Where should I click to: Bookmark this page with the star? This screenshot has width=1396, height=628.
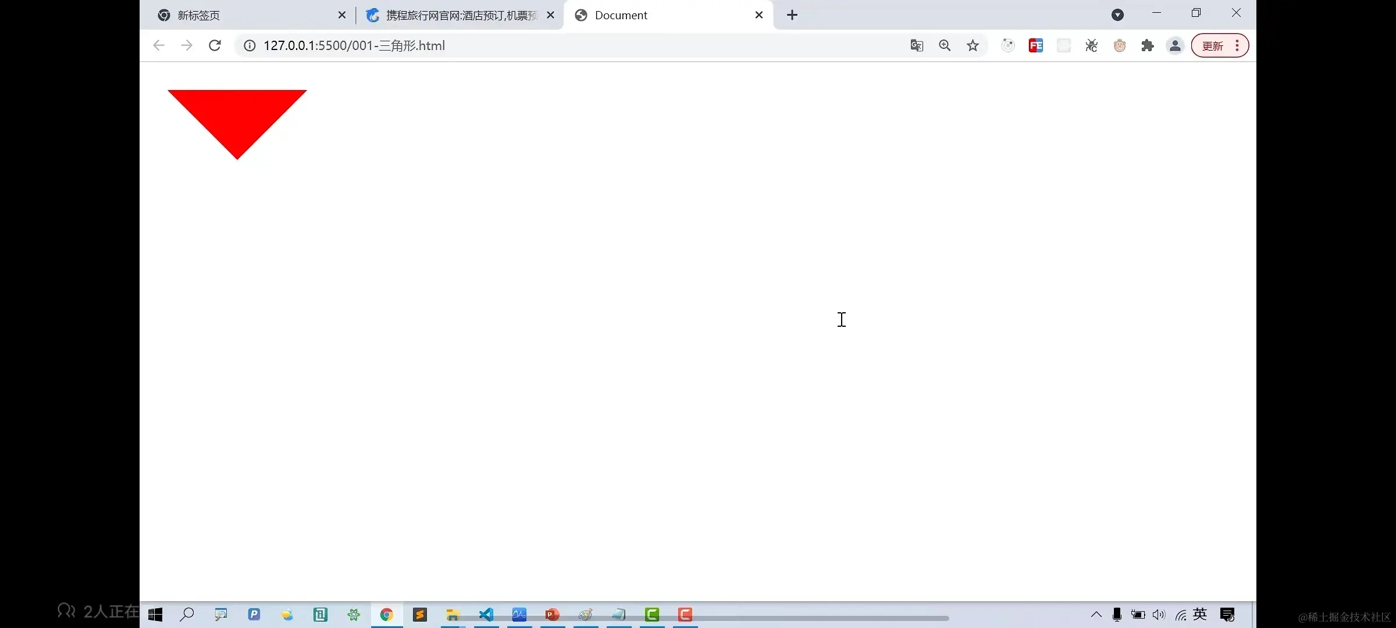(x=973, y=45)
